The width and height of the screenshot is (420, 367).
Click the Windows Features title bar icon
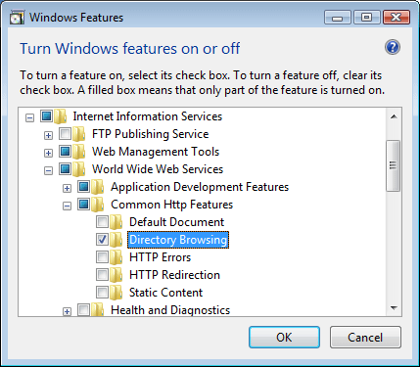point(17,18)
